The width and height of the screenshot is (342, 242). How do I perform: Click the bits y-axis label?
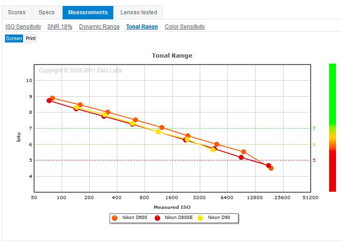19,137
